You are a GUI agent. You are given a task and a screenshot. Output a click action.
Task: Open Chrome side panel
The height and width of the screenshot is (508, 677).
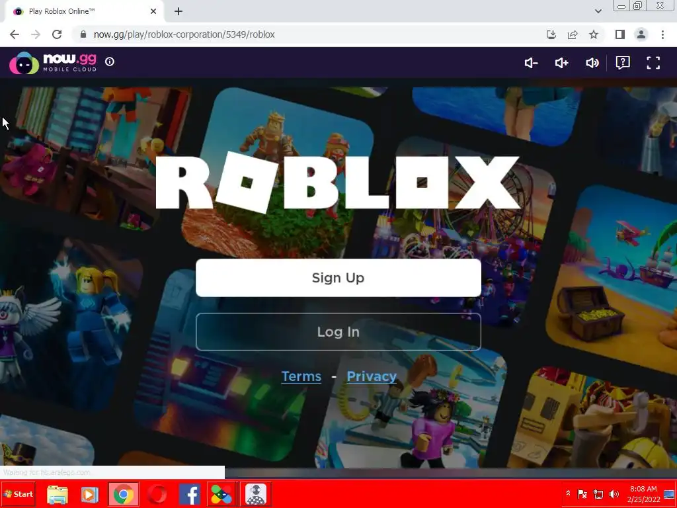click(620, 34)
